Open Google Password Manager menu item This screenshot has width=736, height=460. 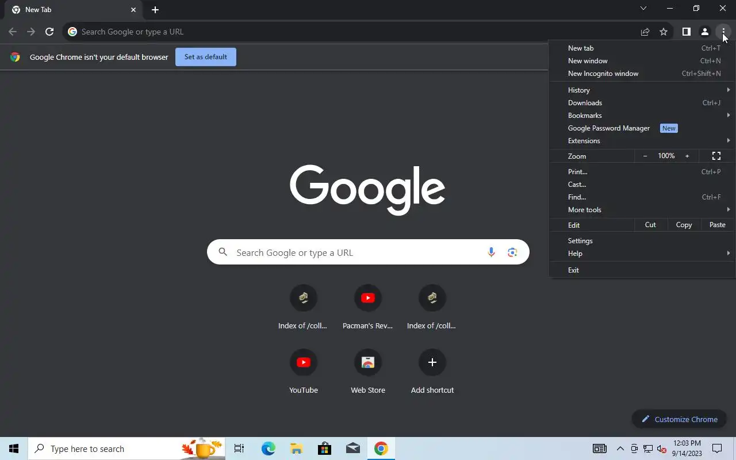(x=642, y=128)
